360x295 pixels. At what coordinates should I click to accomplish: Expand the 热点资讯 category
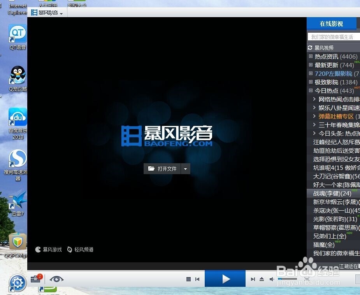pos(310,56)
